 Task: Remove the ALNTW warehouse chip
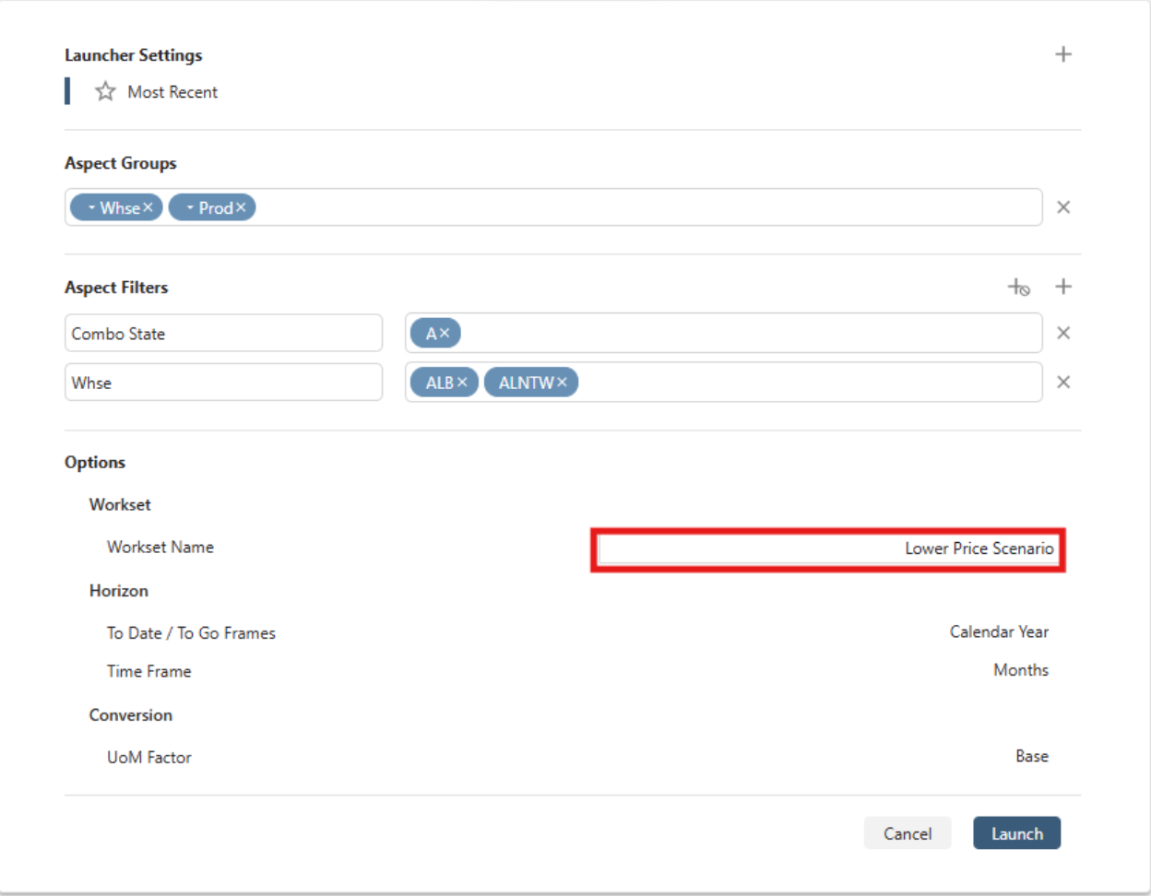562,383
